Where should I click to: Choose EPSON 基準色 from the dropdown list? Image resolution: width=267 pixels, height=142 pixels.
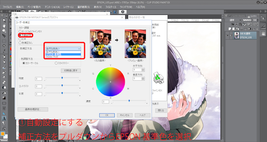coord(63,55)
